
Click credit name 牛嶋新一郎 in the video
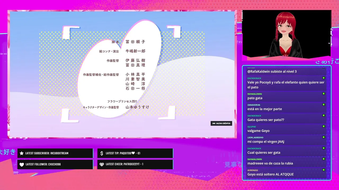pos(135,51)
